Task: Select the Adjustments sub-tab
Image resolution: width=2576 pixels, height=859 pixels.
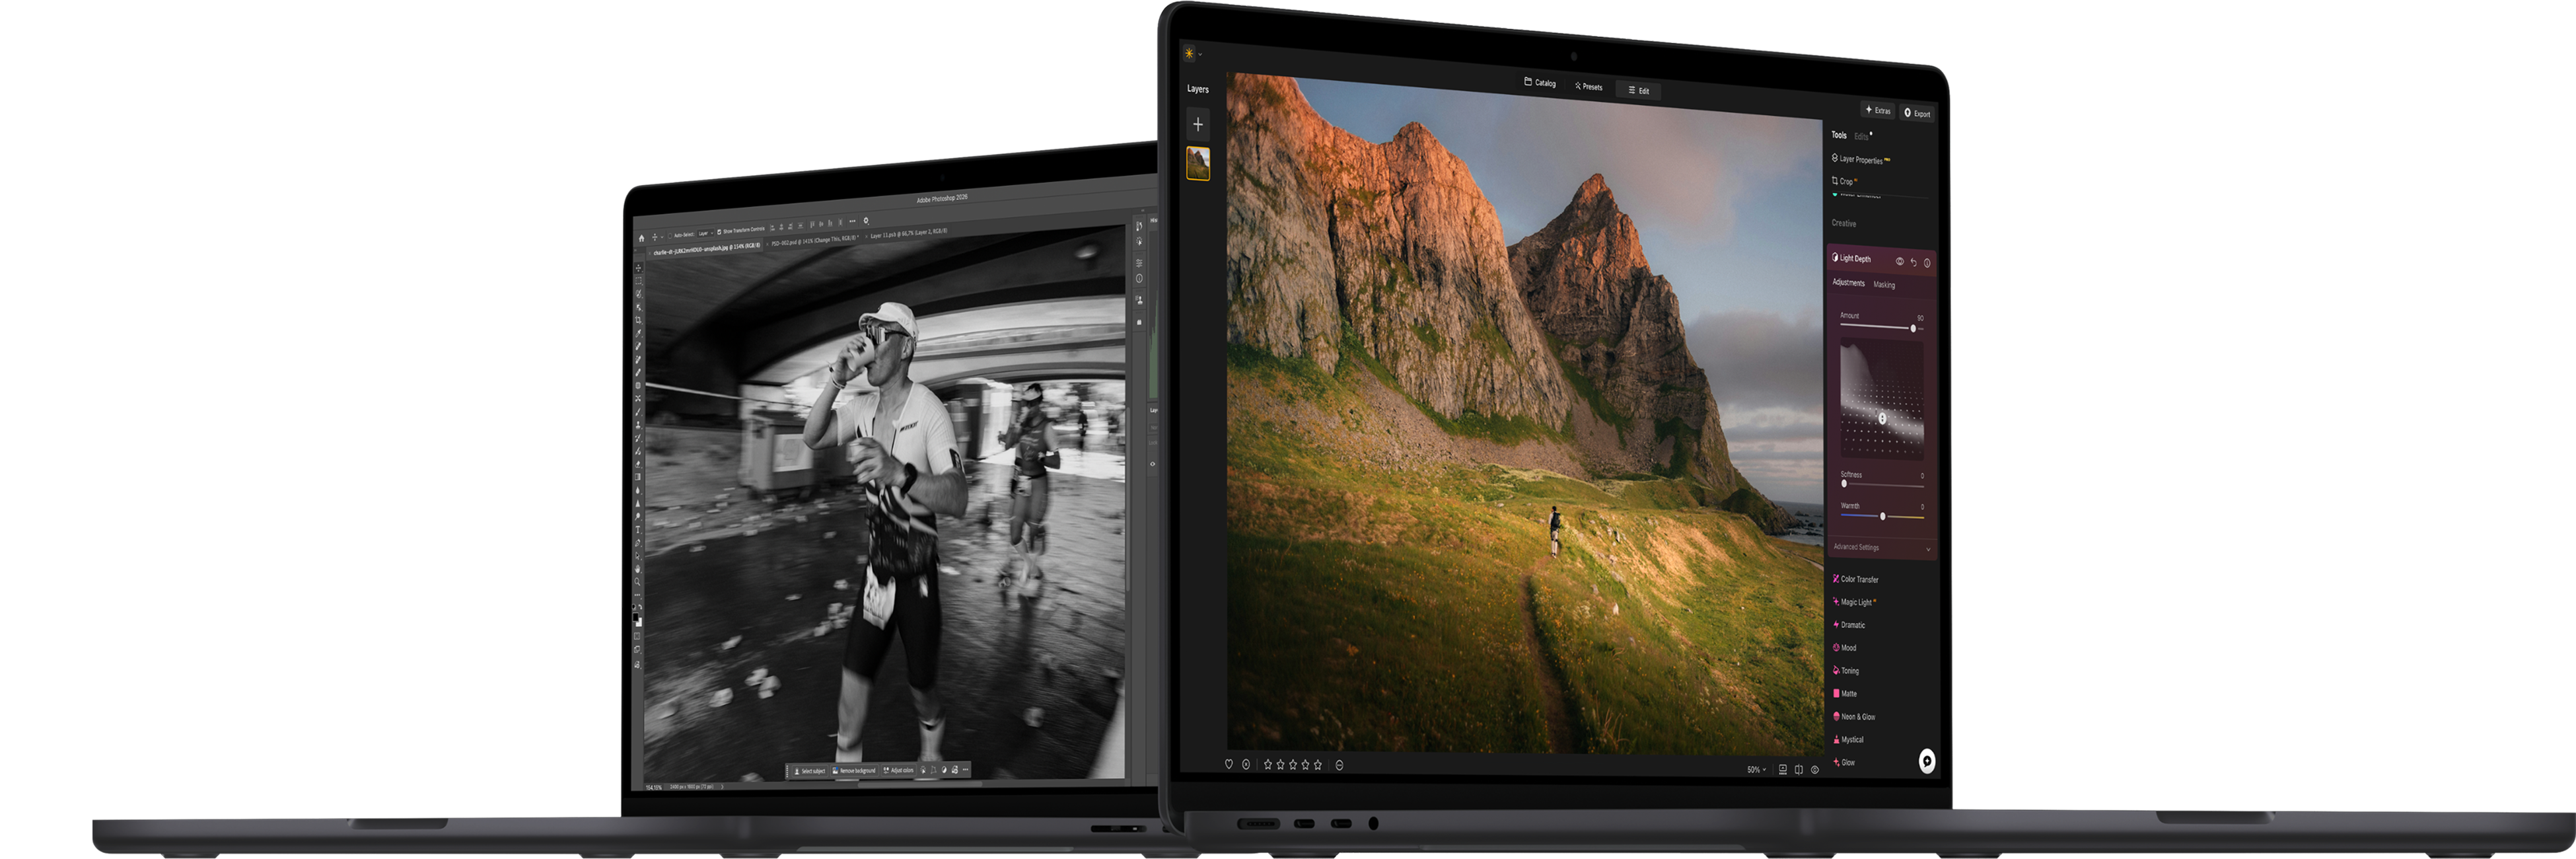Action: (x=1849, y=283)
